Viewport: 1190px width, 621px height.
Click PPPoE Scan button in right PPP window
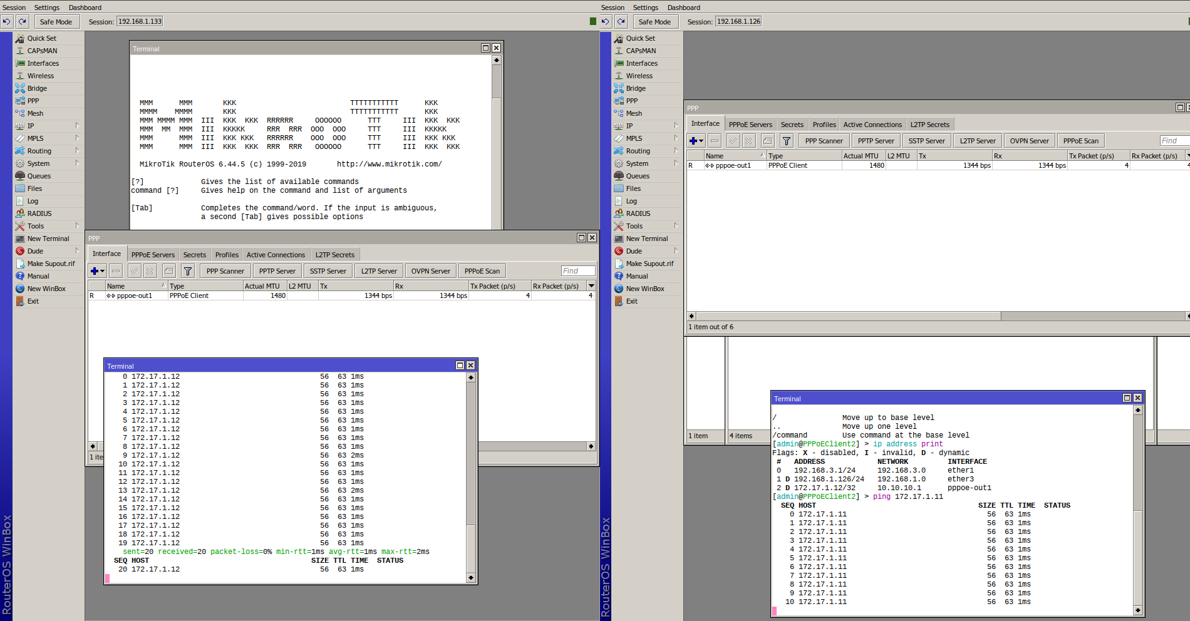point(1081,141)
